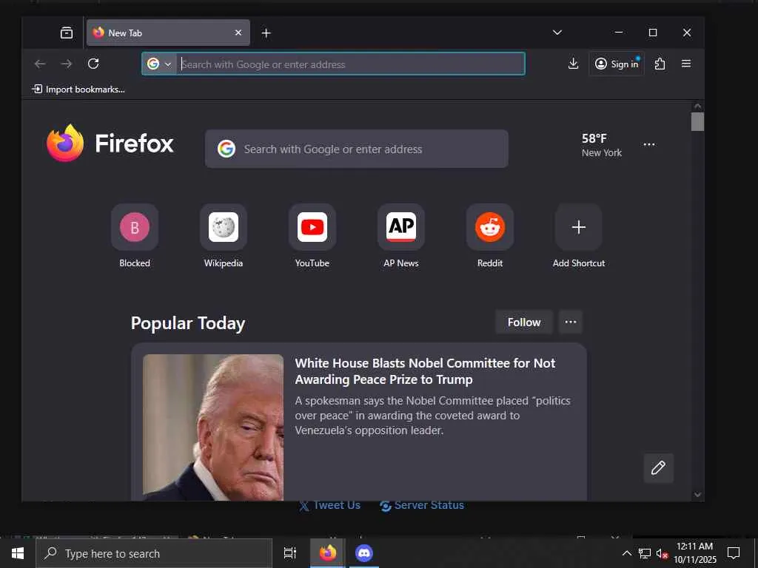The image size is (758, 568).
Task: Click the page scrollbar down arrow
Action: [x=697, y=495]
